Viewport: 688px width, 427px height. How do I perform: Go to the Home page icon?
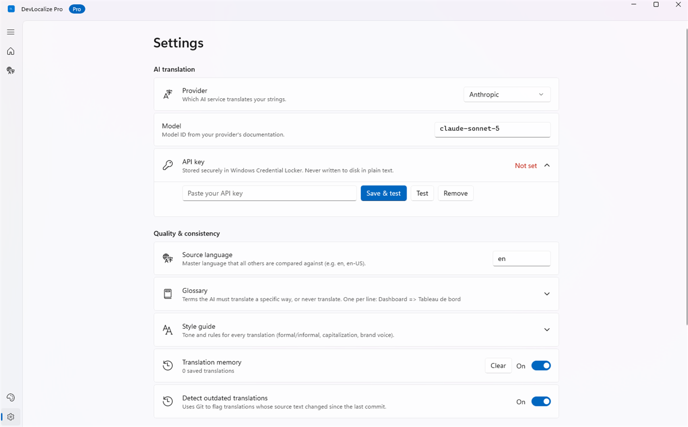(10, 52)
